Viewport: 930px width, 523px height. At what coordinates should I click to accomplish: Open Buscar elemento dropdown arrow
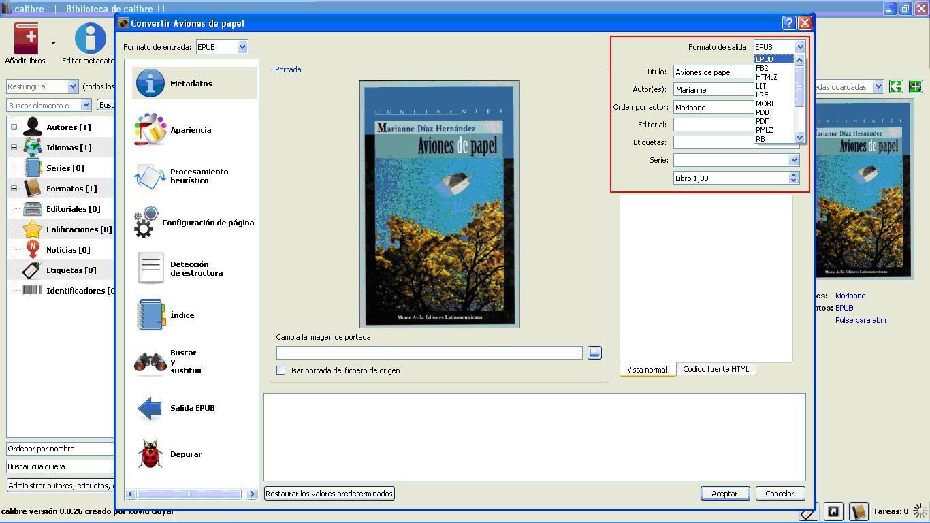pos(86,105)
